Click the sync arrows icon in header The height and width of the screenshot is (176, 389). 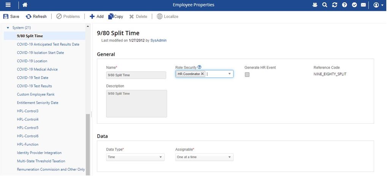[334, 5]
